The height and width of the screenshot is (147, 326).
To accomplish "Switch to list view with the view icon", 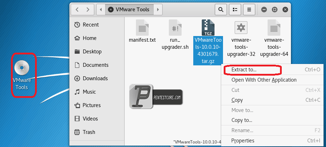I will point(235,10).
